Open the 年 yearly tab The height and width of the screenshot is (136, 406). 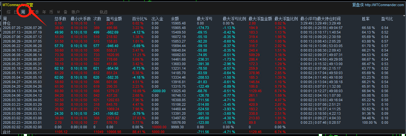tap(44, 12)
